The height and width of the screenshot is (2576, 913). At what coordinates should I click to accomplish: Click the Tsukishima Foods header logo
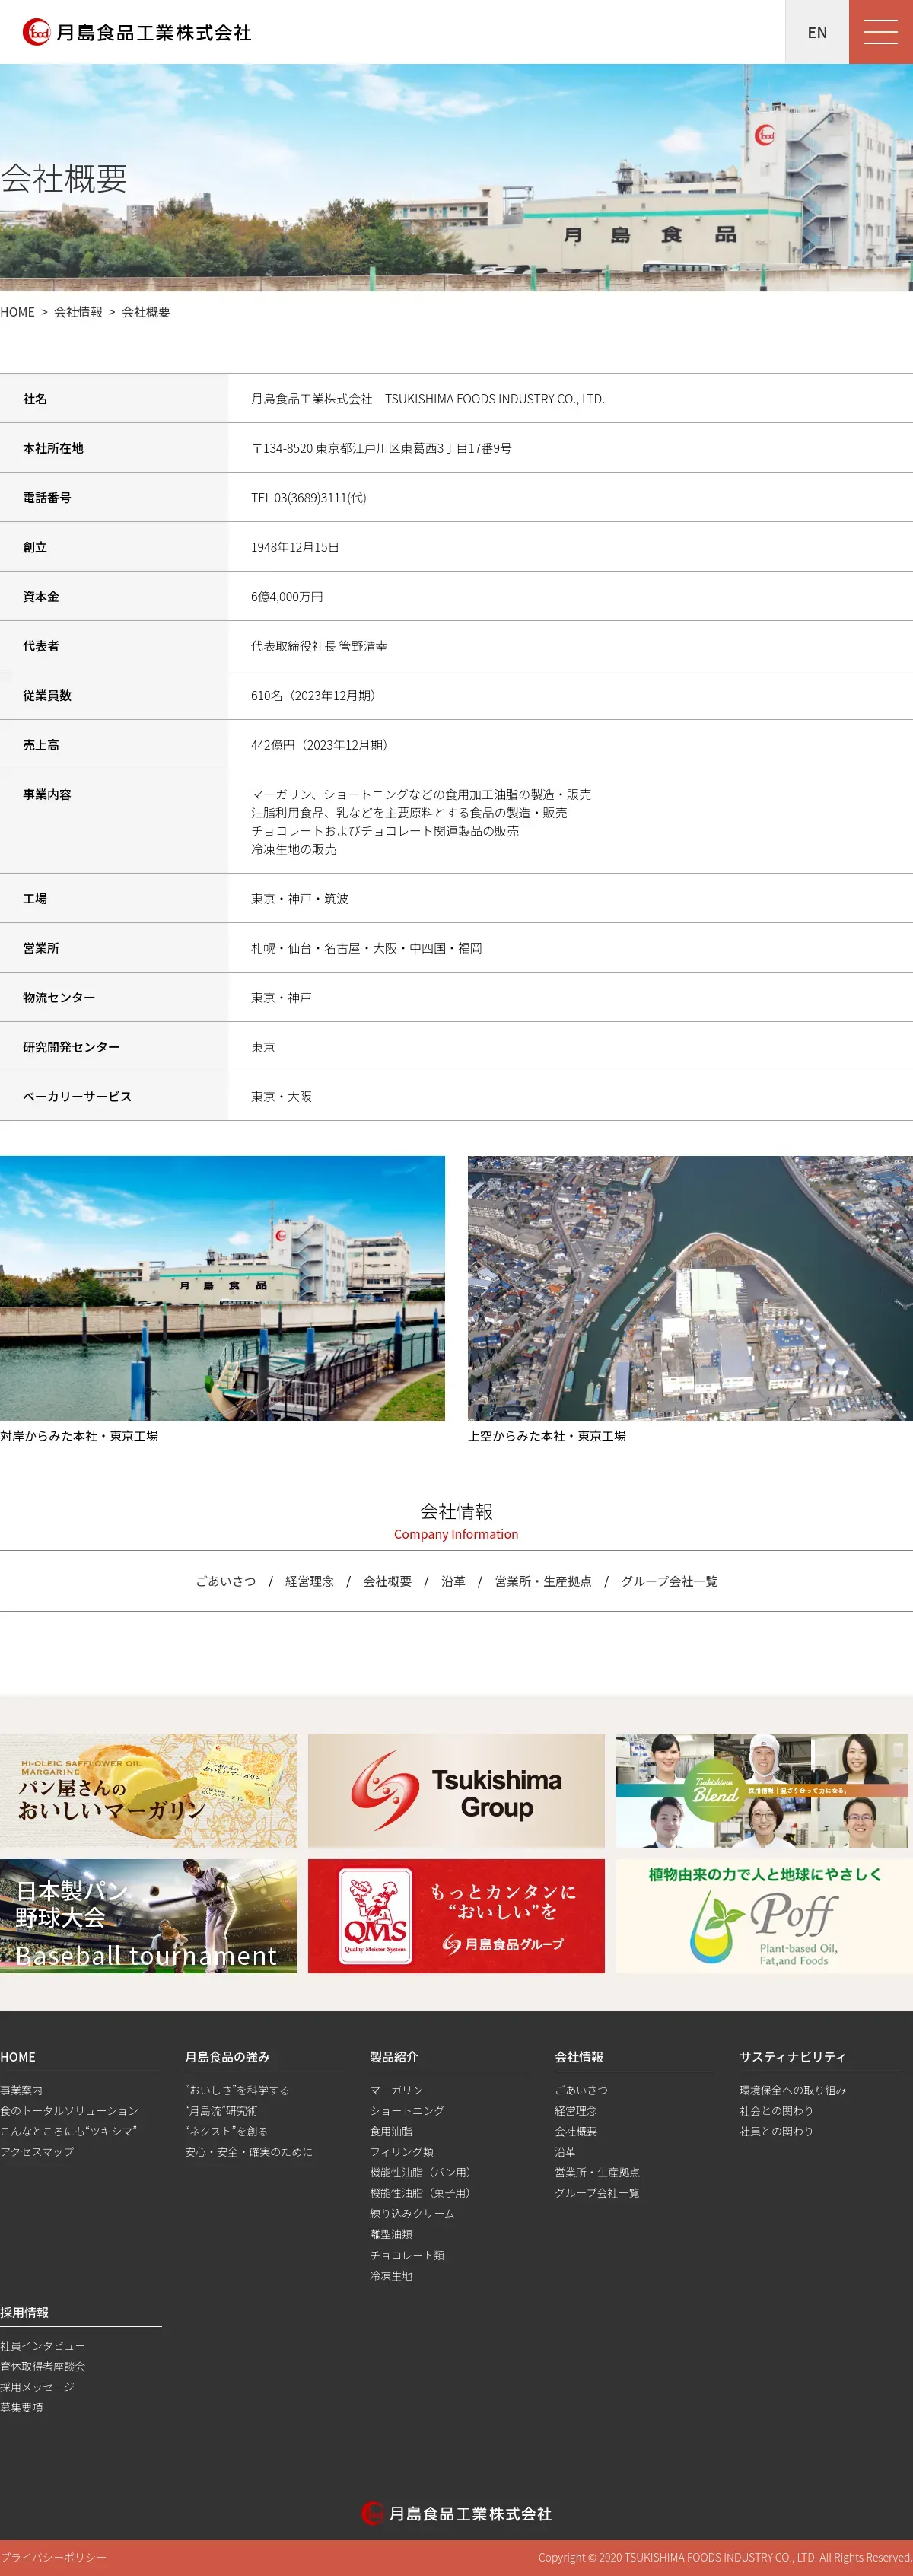point(137,32)
